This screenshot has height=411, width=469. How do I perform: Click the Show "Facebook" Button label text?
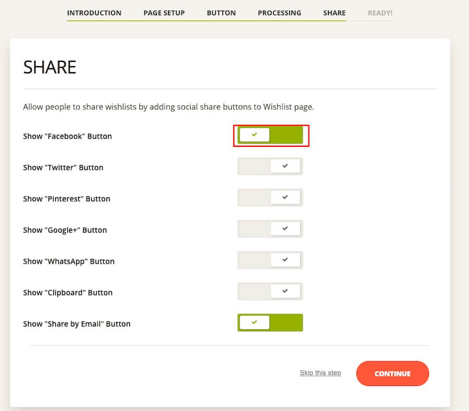click(67, 136)
